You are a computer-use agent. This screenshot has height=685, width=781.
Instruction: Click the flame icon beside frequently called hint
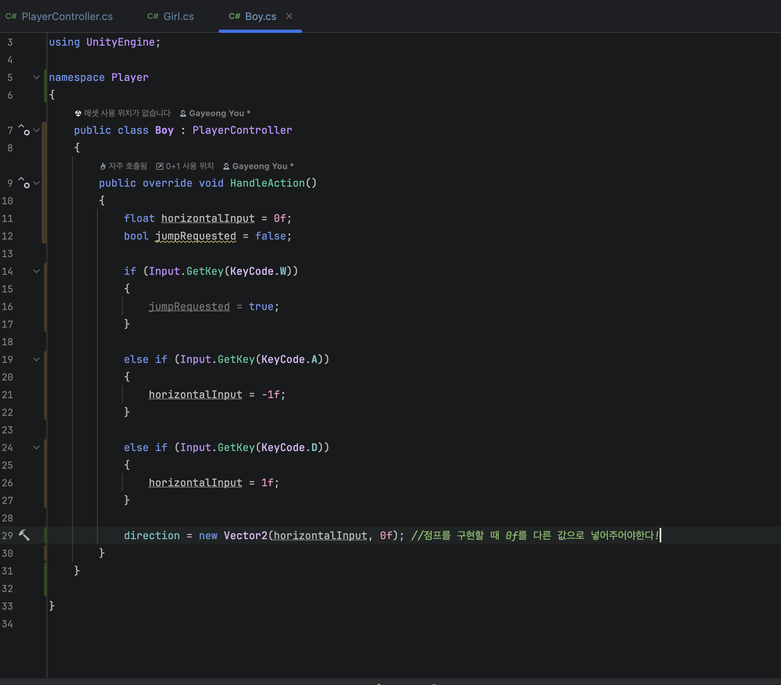pyautogui.click(x=103, y=166)
